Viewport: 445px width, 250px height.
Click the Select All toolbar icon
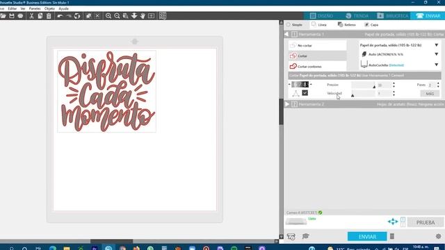point(88,16)
